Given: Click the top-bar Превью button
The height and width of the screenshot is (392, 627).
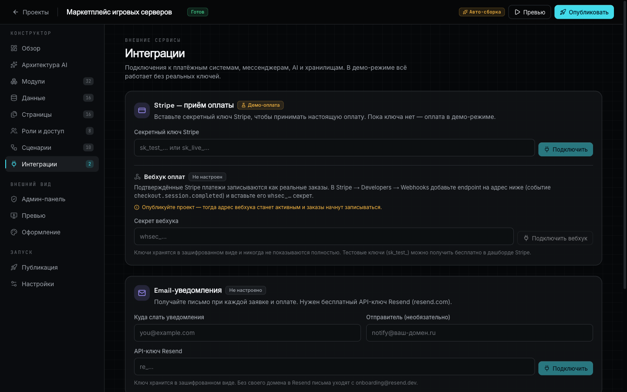Looking at the screenshot, I should coord(529,12).
